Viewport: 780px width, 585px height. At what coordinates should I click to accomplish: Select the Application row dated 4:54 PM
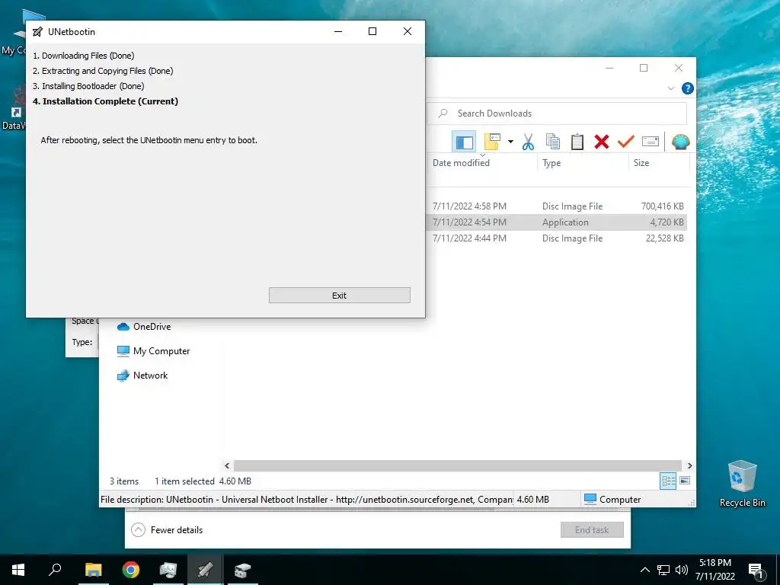[x=557, y=222]
